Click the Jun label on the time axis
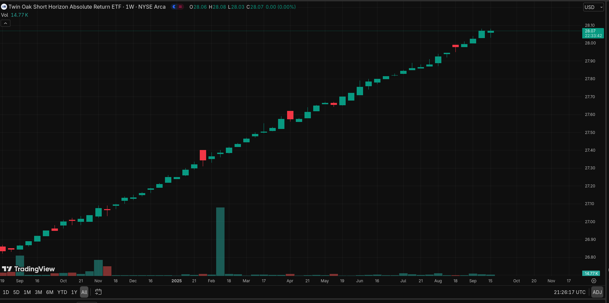Viewport: 609px width, 303px height. point(360,281)
